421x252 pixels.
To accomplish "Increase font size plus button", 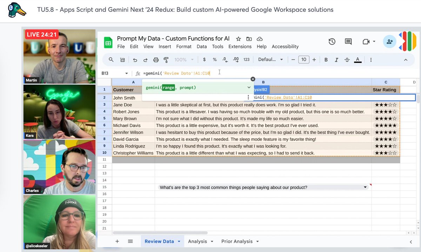I will click(314, 60).
